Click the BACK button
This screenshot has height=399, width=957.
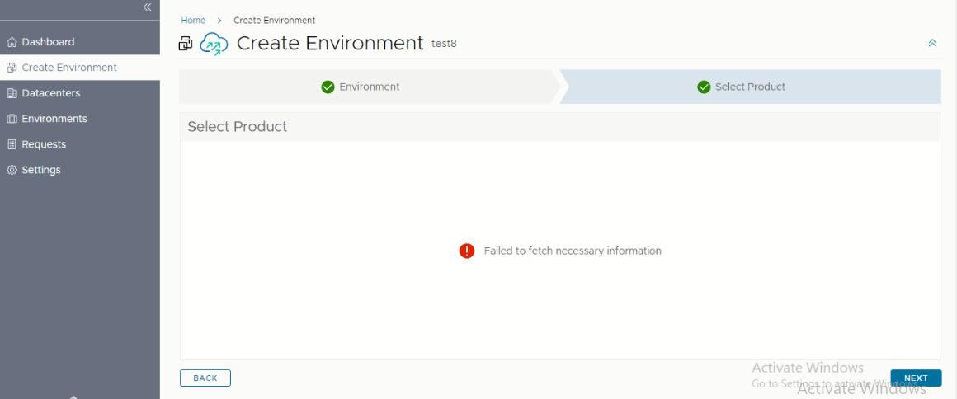pos(205,378)
